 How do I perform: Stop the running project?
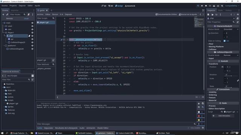(206, 6)
